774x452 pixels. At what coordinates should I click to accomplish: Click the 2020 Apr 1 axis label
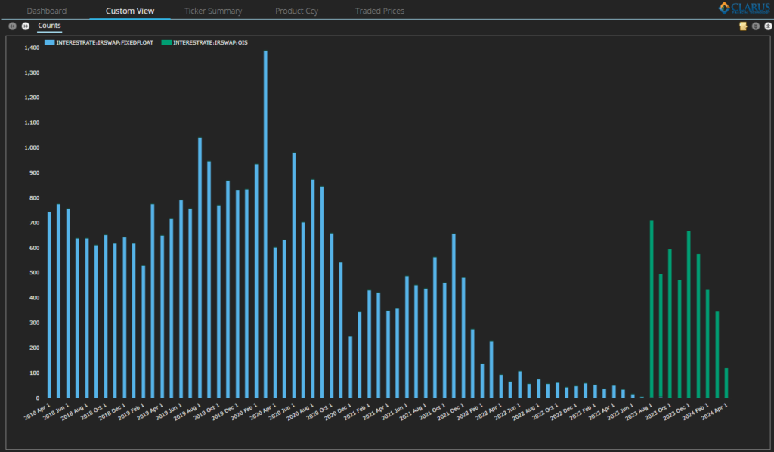262,411
